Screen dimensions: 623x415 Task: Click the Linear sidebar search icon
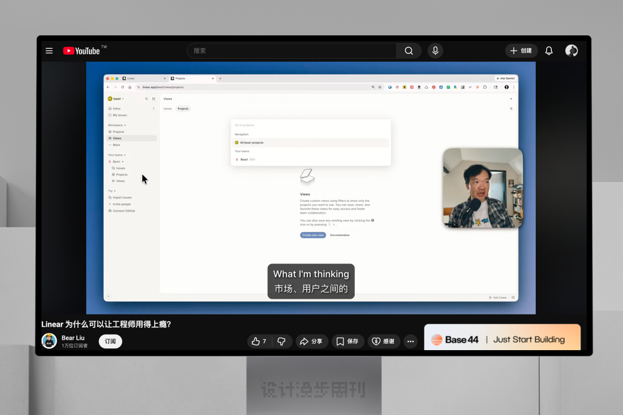pos(146,99)
